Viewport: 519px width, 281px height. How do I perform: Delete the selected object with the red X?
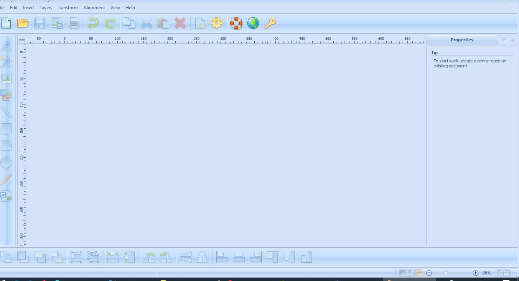[x=180, y=23]
